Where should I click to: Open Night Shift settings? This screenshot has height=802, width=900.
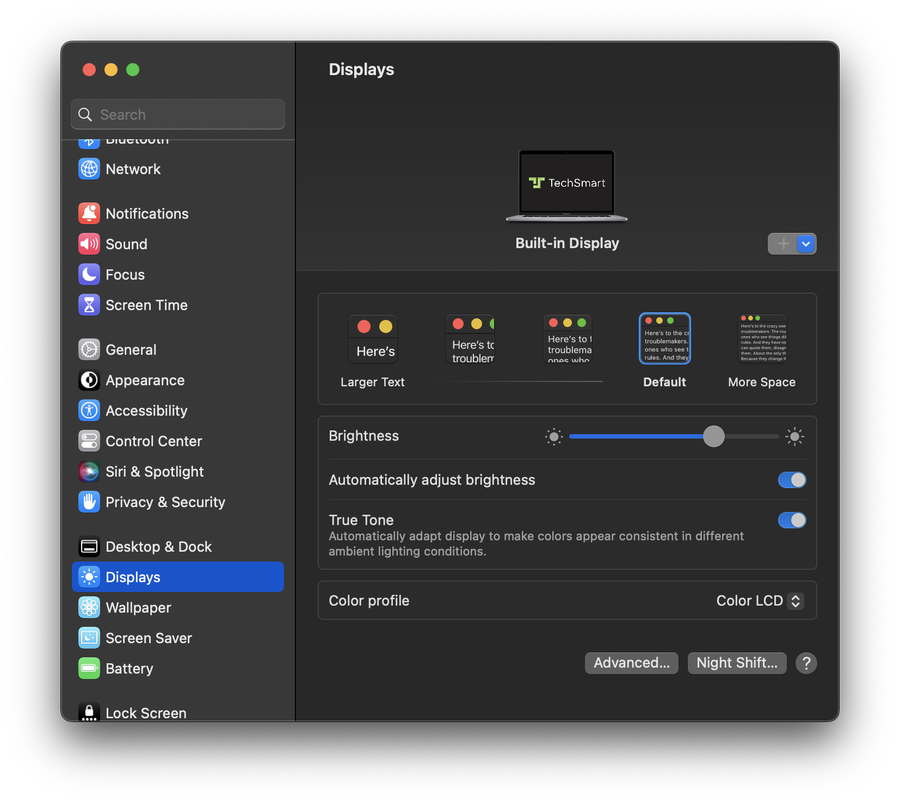coord(737,663)
